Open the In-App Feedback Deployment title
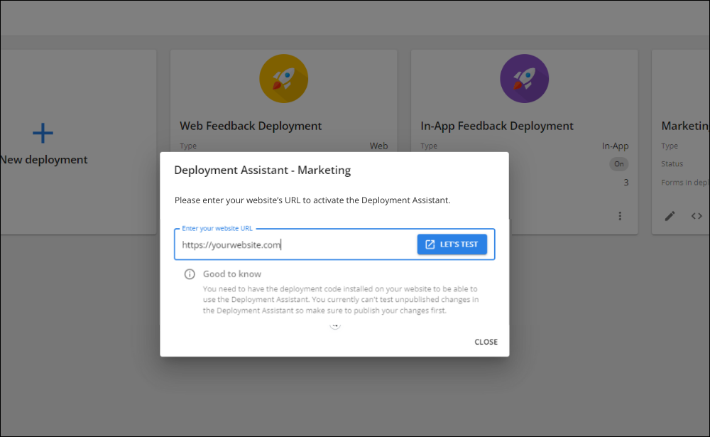Image resolution: width=710 pixels, height=437 pixels. [496, 125]
